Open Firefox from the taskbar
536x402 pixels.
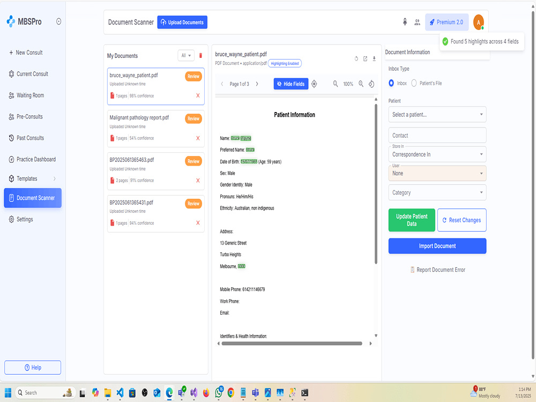pos(206,393)
